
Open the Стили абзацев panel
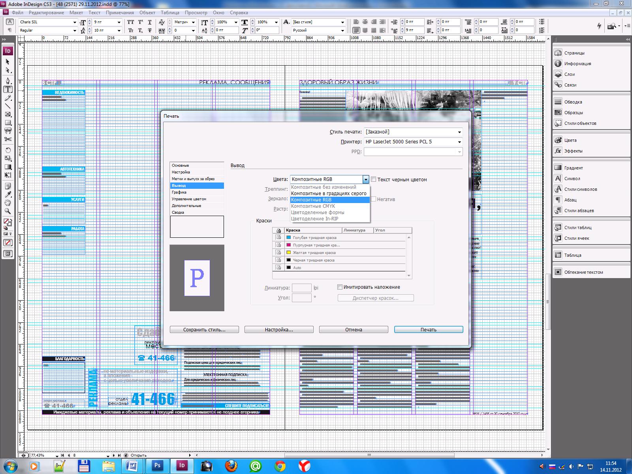(x=579, y=211)
